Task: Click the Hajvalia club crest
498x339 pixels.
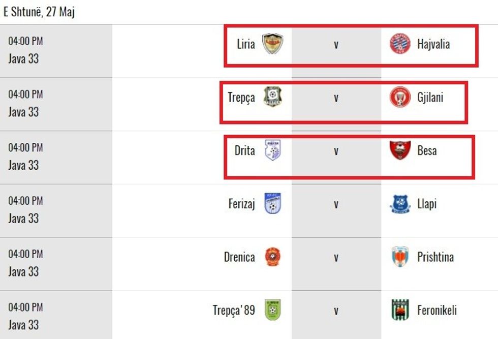Action: pos(400,44)
